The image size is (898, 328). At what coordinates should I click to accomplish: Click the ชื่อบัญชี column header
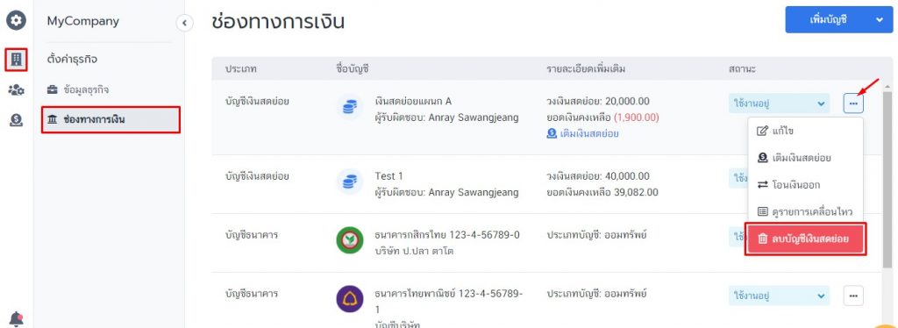pyautogui.click(x=353, y=69)
